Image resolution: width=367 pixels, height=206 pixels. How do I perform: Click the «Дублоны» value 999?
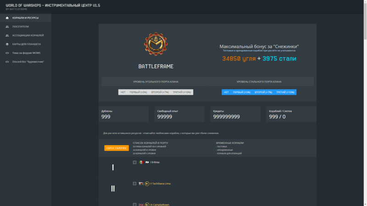point(106,117)
